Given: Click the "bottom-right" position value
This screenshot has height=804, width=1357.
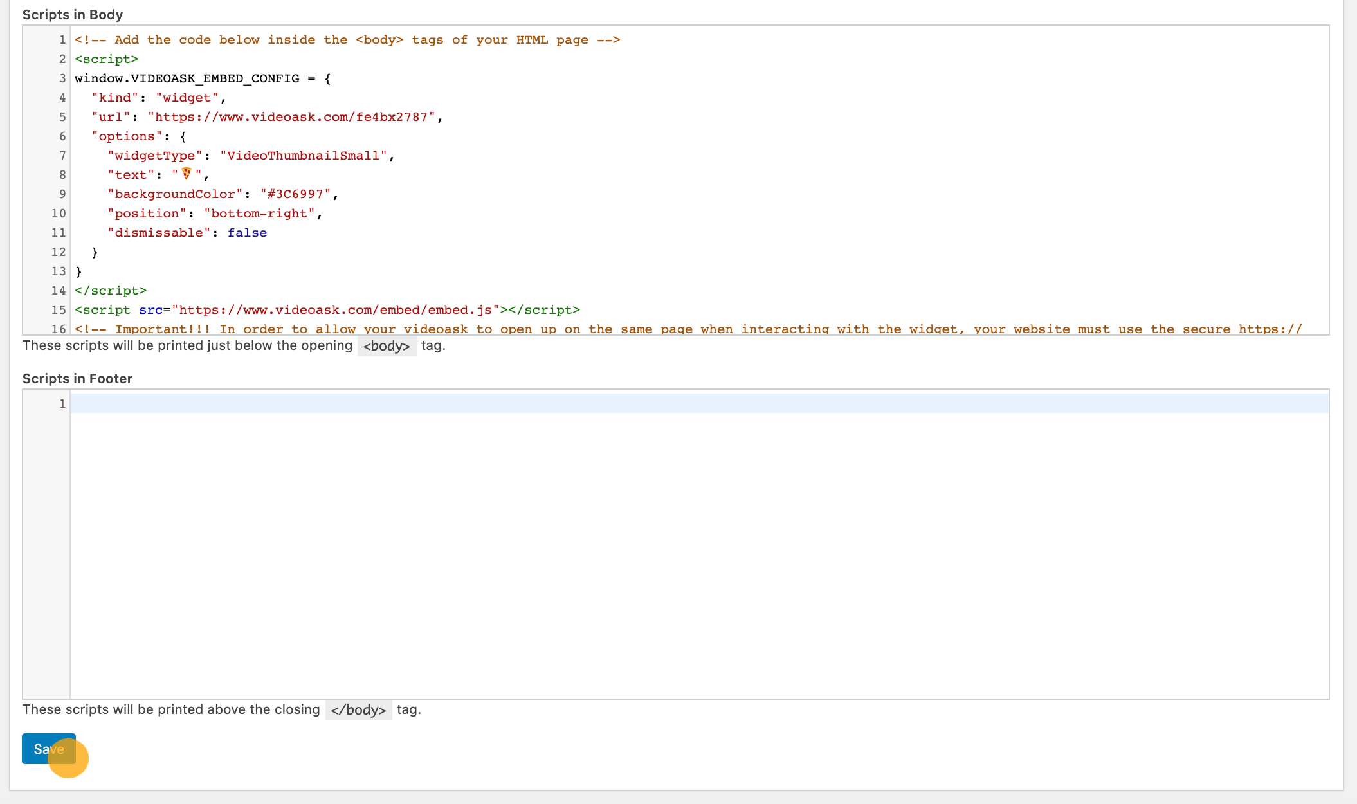Looking at the screenshot, I should pos(260,214).
